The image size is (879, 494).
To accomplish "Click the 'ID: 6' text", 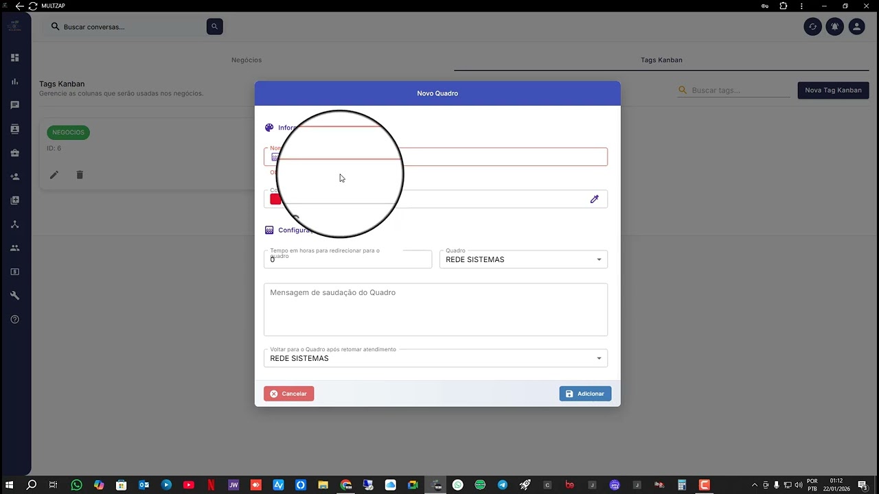I will click(x=54, y=148).
